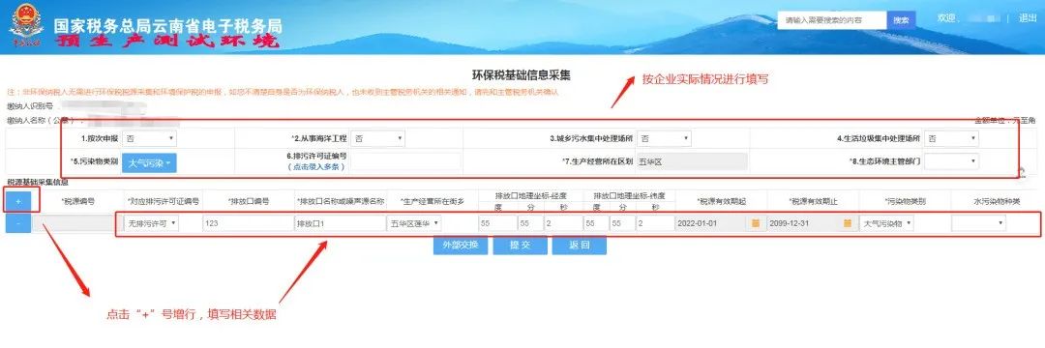Screen dimensions: 1045x348
Task: Click the 欢迎 welcome text
Action: pyautogui.click(x=946, y=18)
